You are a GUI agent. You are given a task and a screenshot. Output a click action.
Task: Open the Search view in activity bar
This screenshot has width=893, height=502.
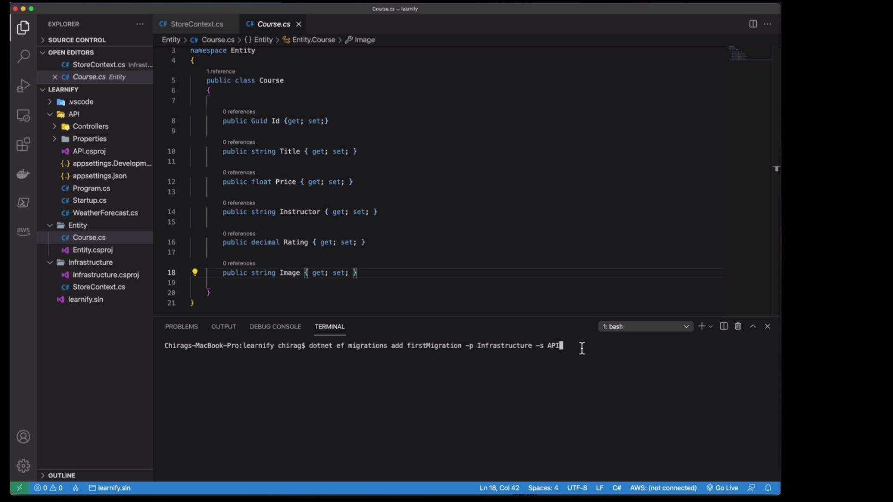pos(23,57)
